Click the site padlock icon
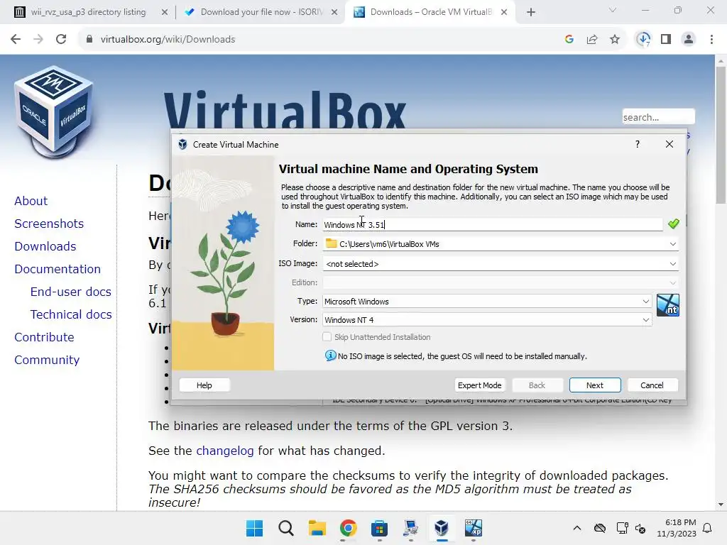The image size is (727, 545). tap(89, 40)
